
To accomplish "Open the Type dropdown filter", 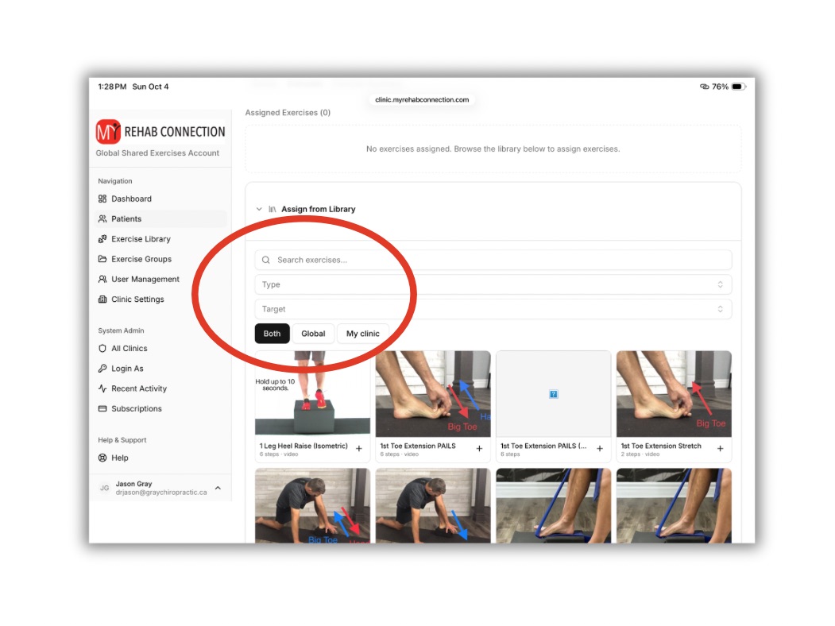I will pos(493,284).
